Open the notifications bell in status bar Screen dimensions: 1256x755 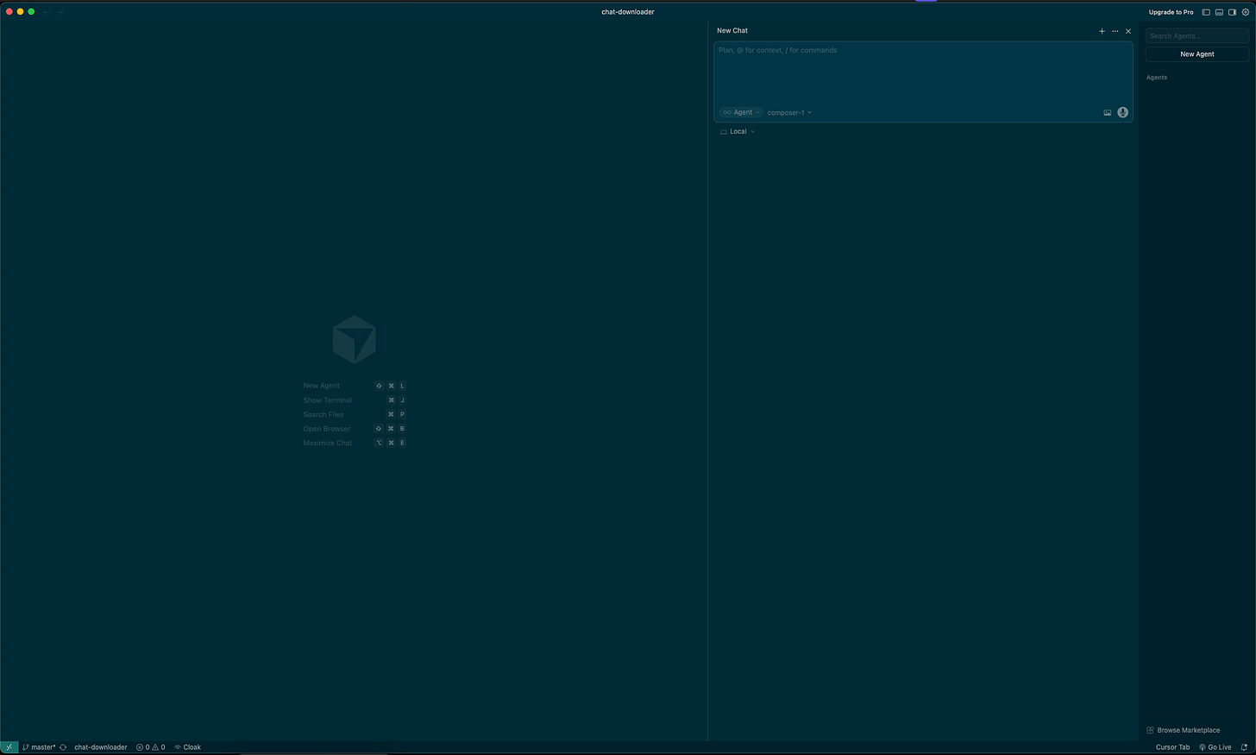click(x=1244, y=747)
